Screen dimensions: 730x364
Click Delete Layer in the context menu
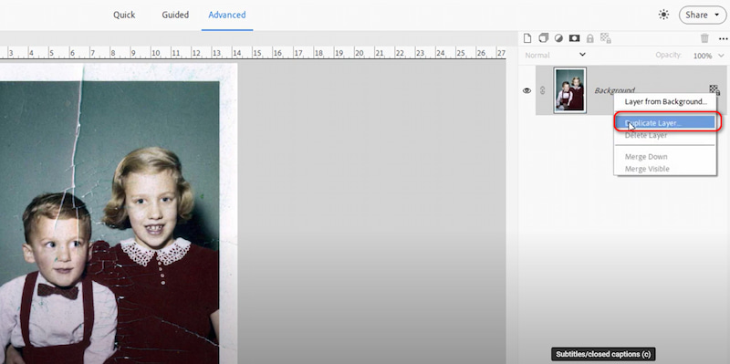[646, 135]
